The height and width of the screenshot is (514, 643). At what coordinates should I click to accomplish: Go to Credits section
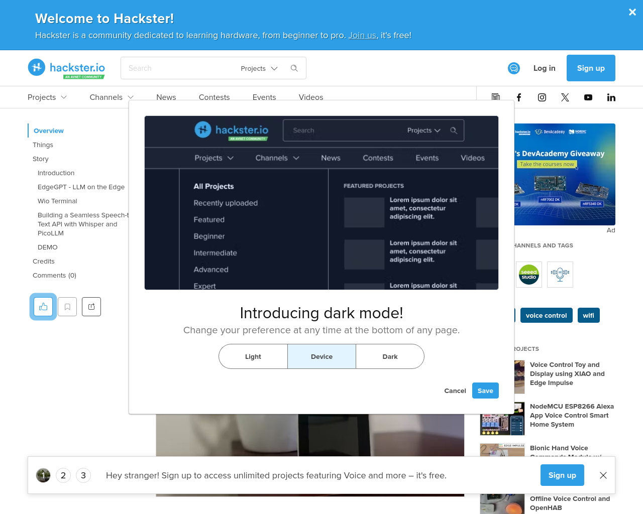(x=44, y=261)
